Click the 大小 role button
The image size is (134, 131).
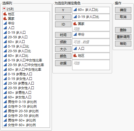pos(63,49)
